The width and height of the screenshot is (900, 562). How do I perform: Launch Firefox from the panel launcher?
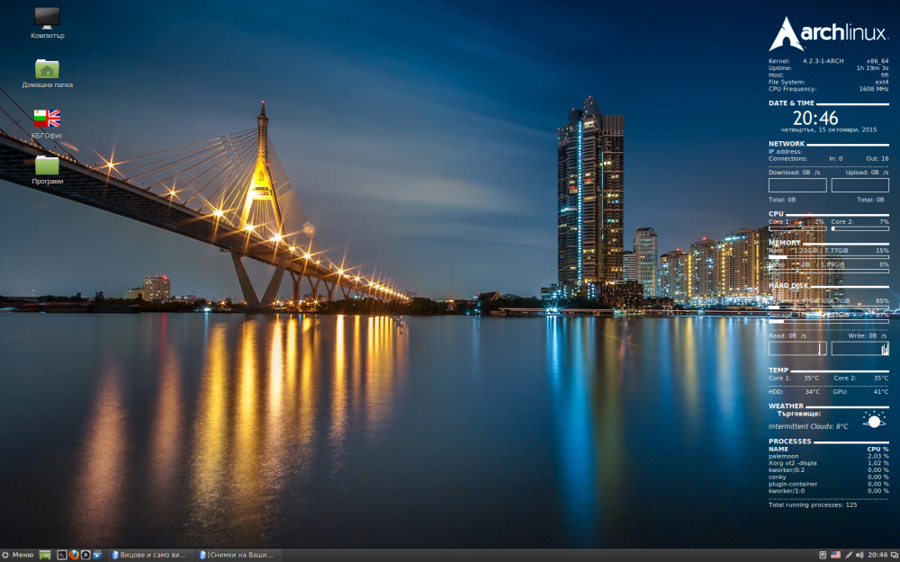click(x=74, y=555)
